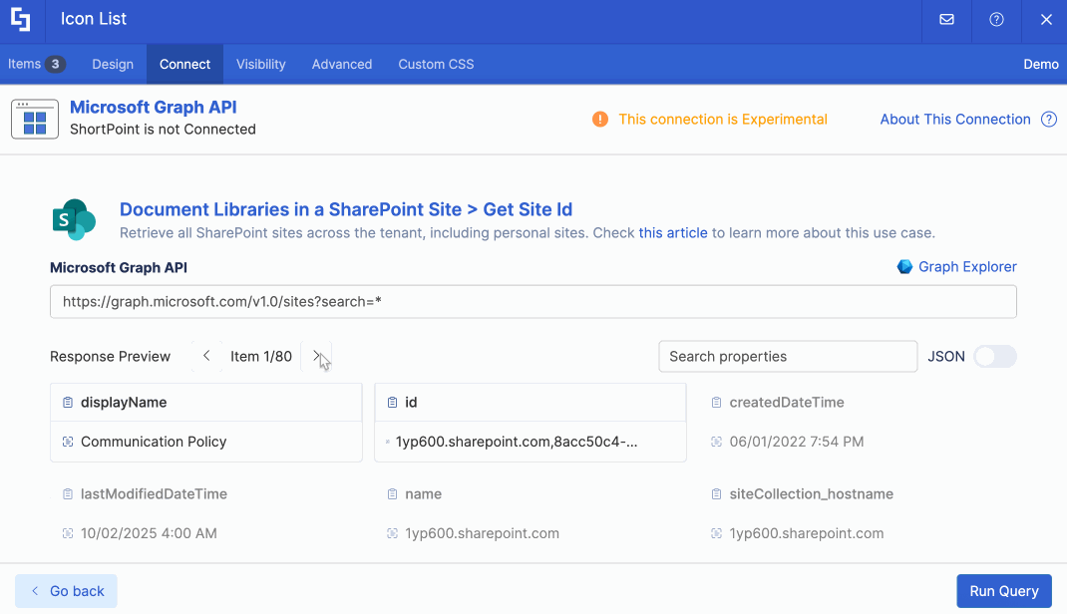1067x614 pixels.
Task: Click clipboard icon beside createdDateTime
Action: click(x=716, y=403)
